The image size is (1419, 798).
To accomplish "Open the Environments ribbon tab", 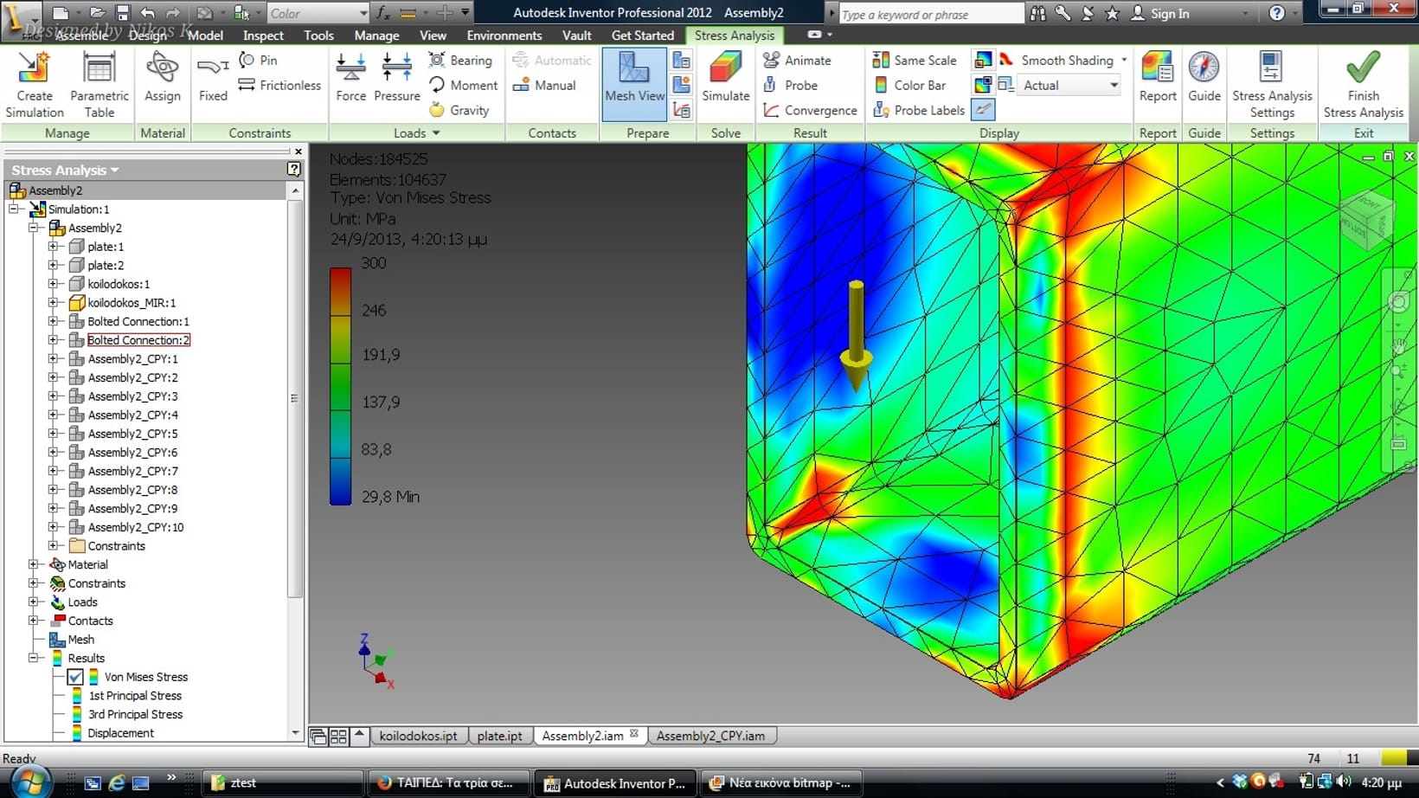I will (504, 35).
